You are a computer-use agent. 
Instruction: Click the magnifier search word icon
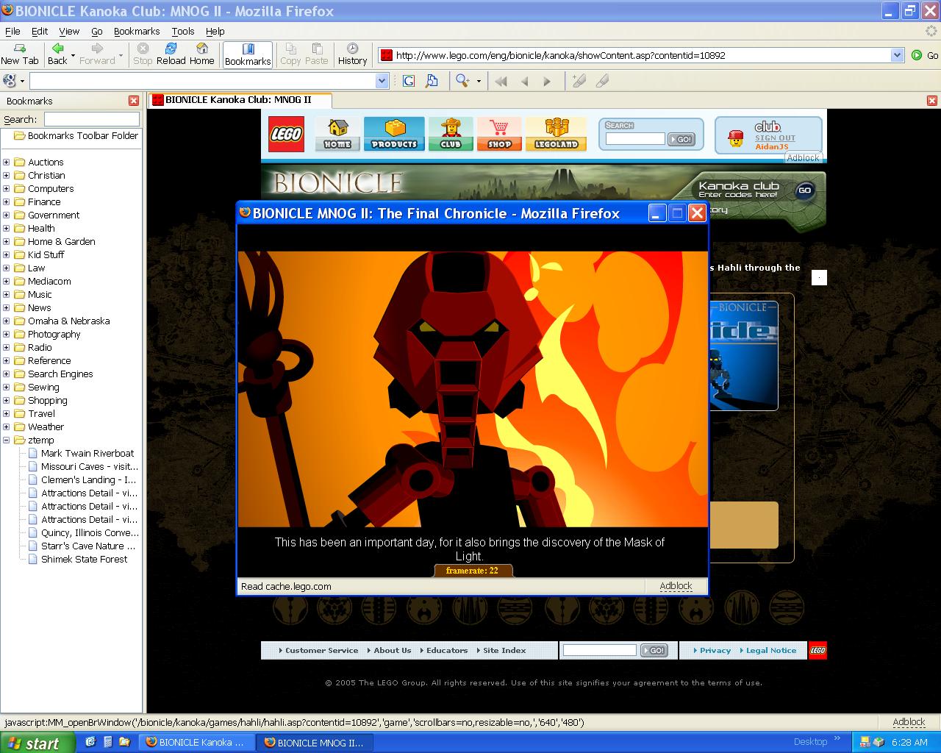(462, 81)
